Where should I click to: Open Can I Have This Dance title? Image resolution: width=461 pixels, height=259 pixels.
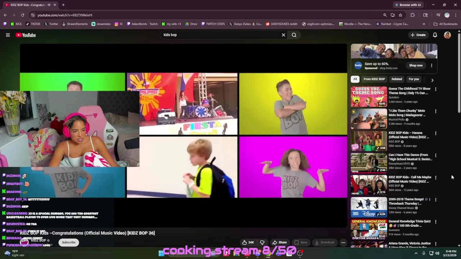(410, 157)
